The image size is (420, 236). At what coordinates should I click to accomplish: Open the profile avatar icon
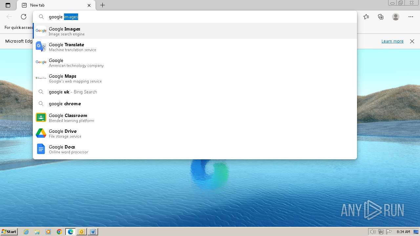(396, 17)
